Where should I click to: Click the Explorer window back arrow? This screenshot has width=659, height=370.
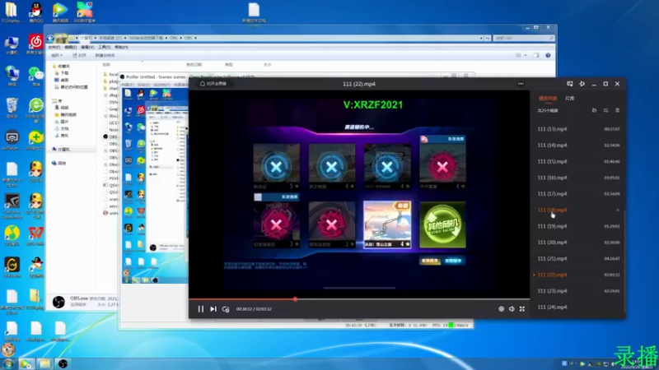click(50, 38)
